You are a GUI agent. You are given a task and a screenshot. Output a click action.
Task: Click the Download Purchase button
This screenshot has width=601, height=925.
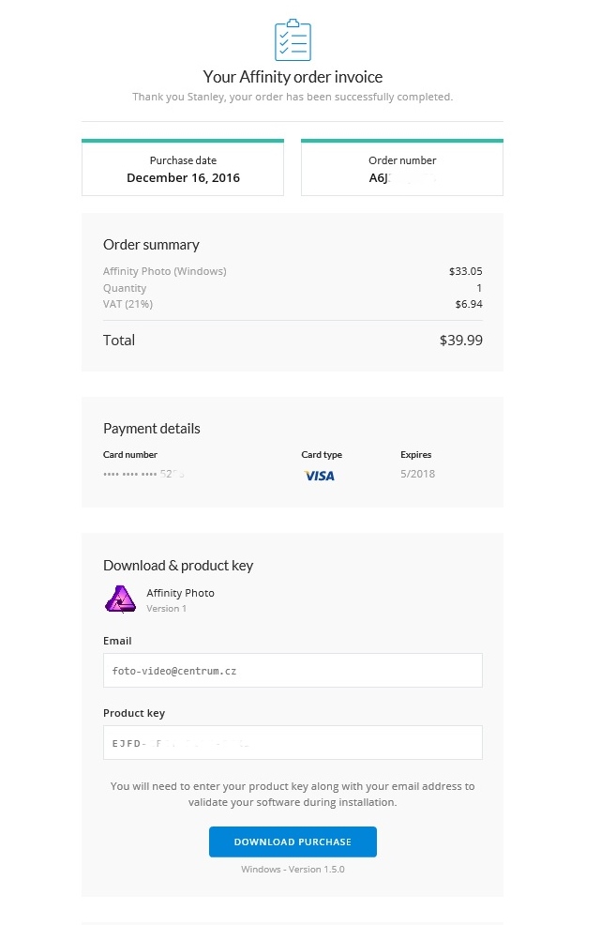click(293, 842)
